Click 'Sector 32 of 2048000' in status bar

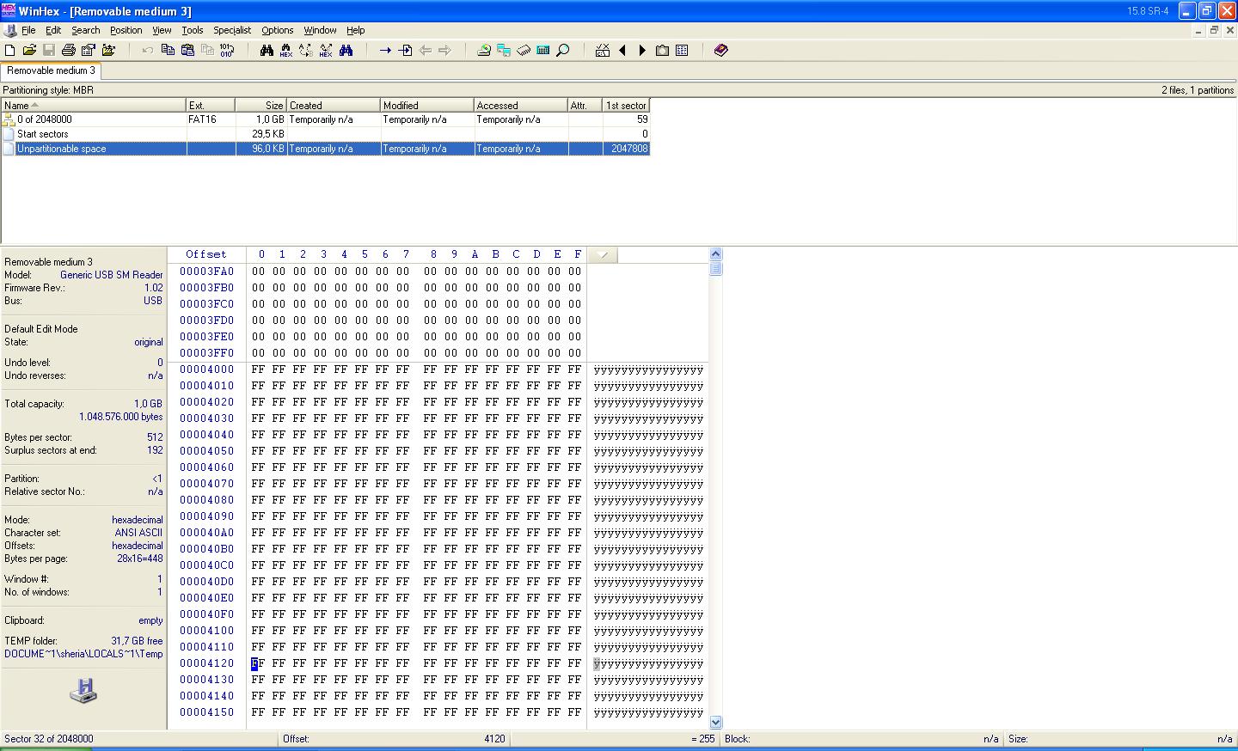pos(49,739)
